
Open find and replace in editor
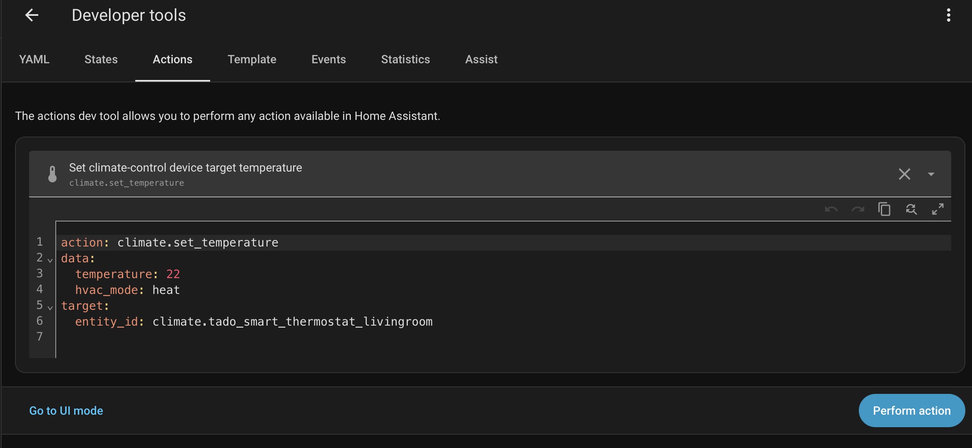pos(911,209)
